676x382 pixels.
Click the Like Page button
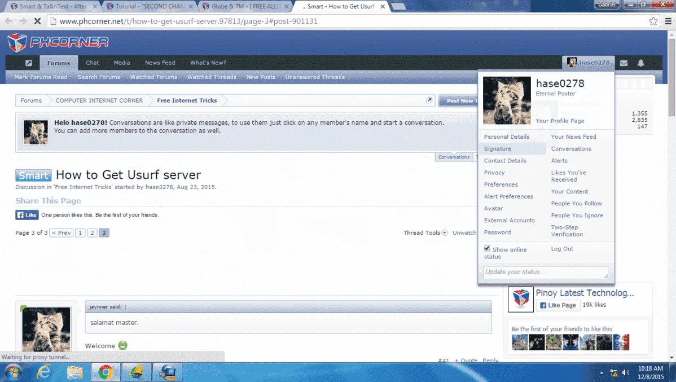click(558, 305)
